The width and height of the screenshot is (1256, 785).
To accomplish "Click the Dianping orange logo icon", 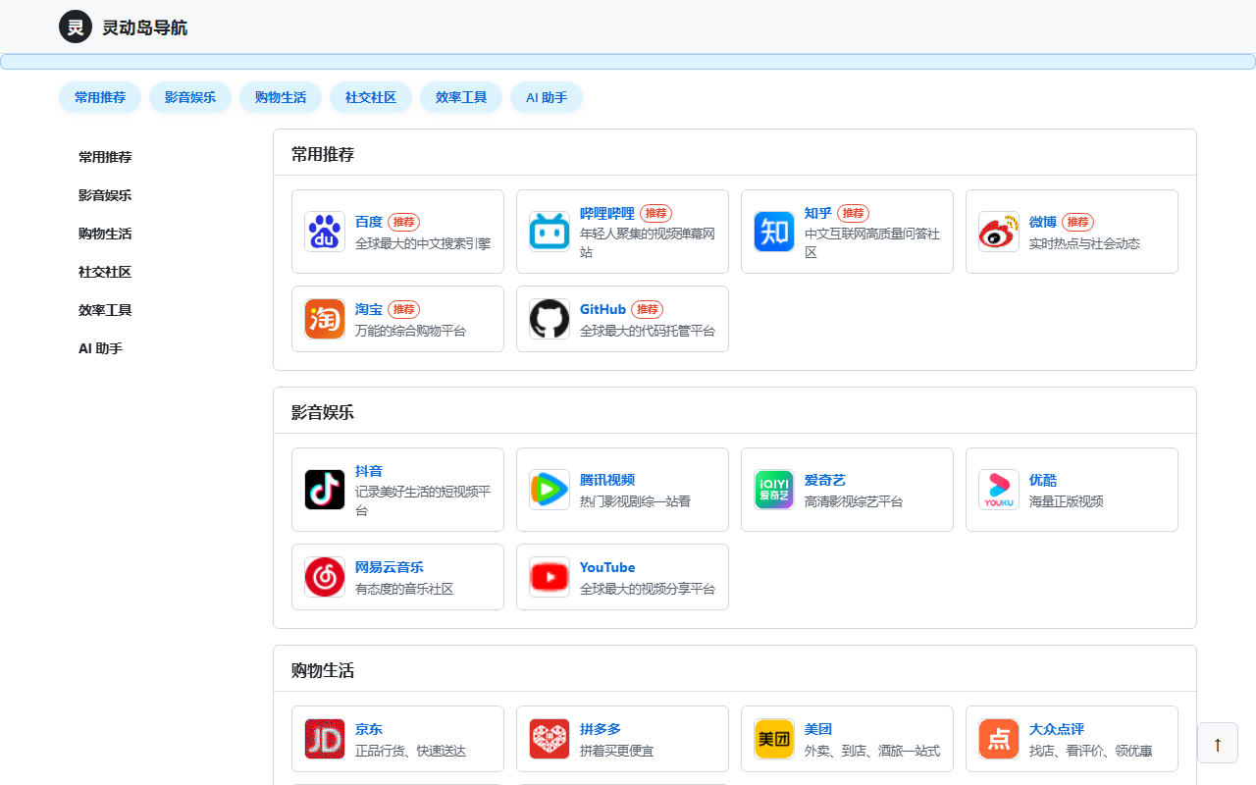I will coord(999,739).
